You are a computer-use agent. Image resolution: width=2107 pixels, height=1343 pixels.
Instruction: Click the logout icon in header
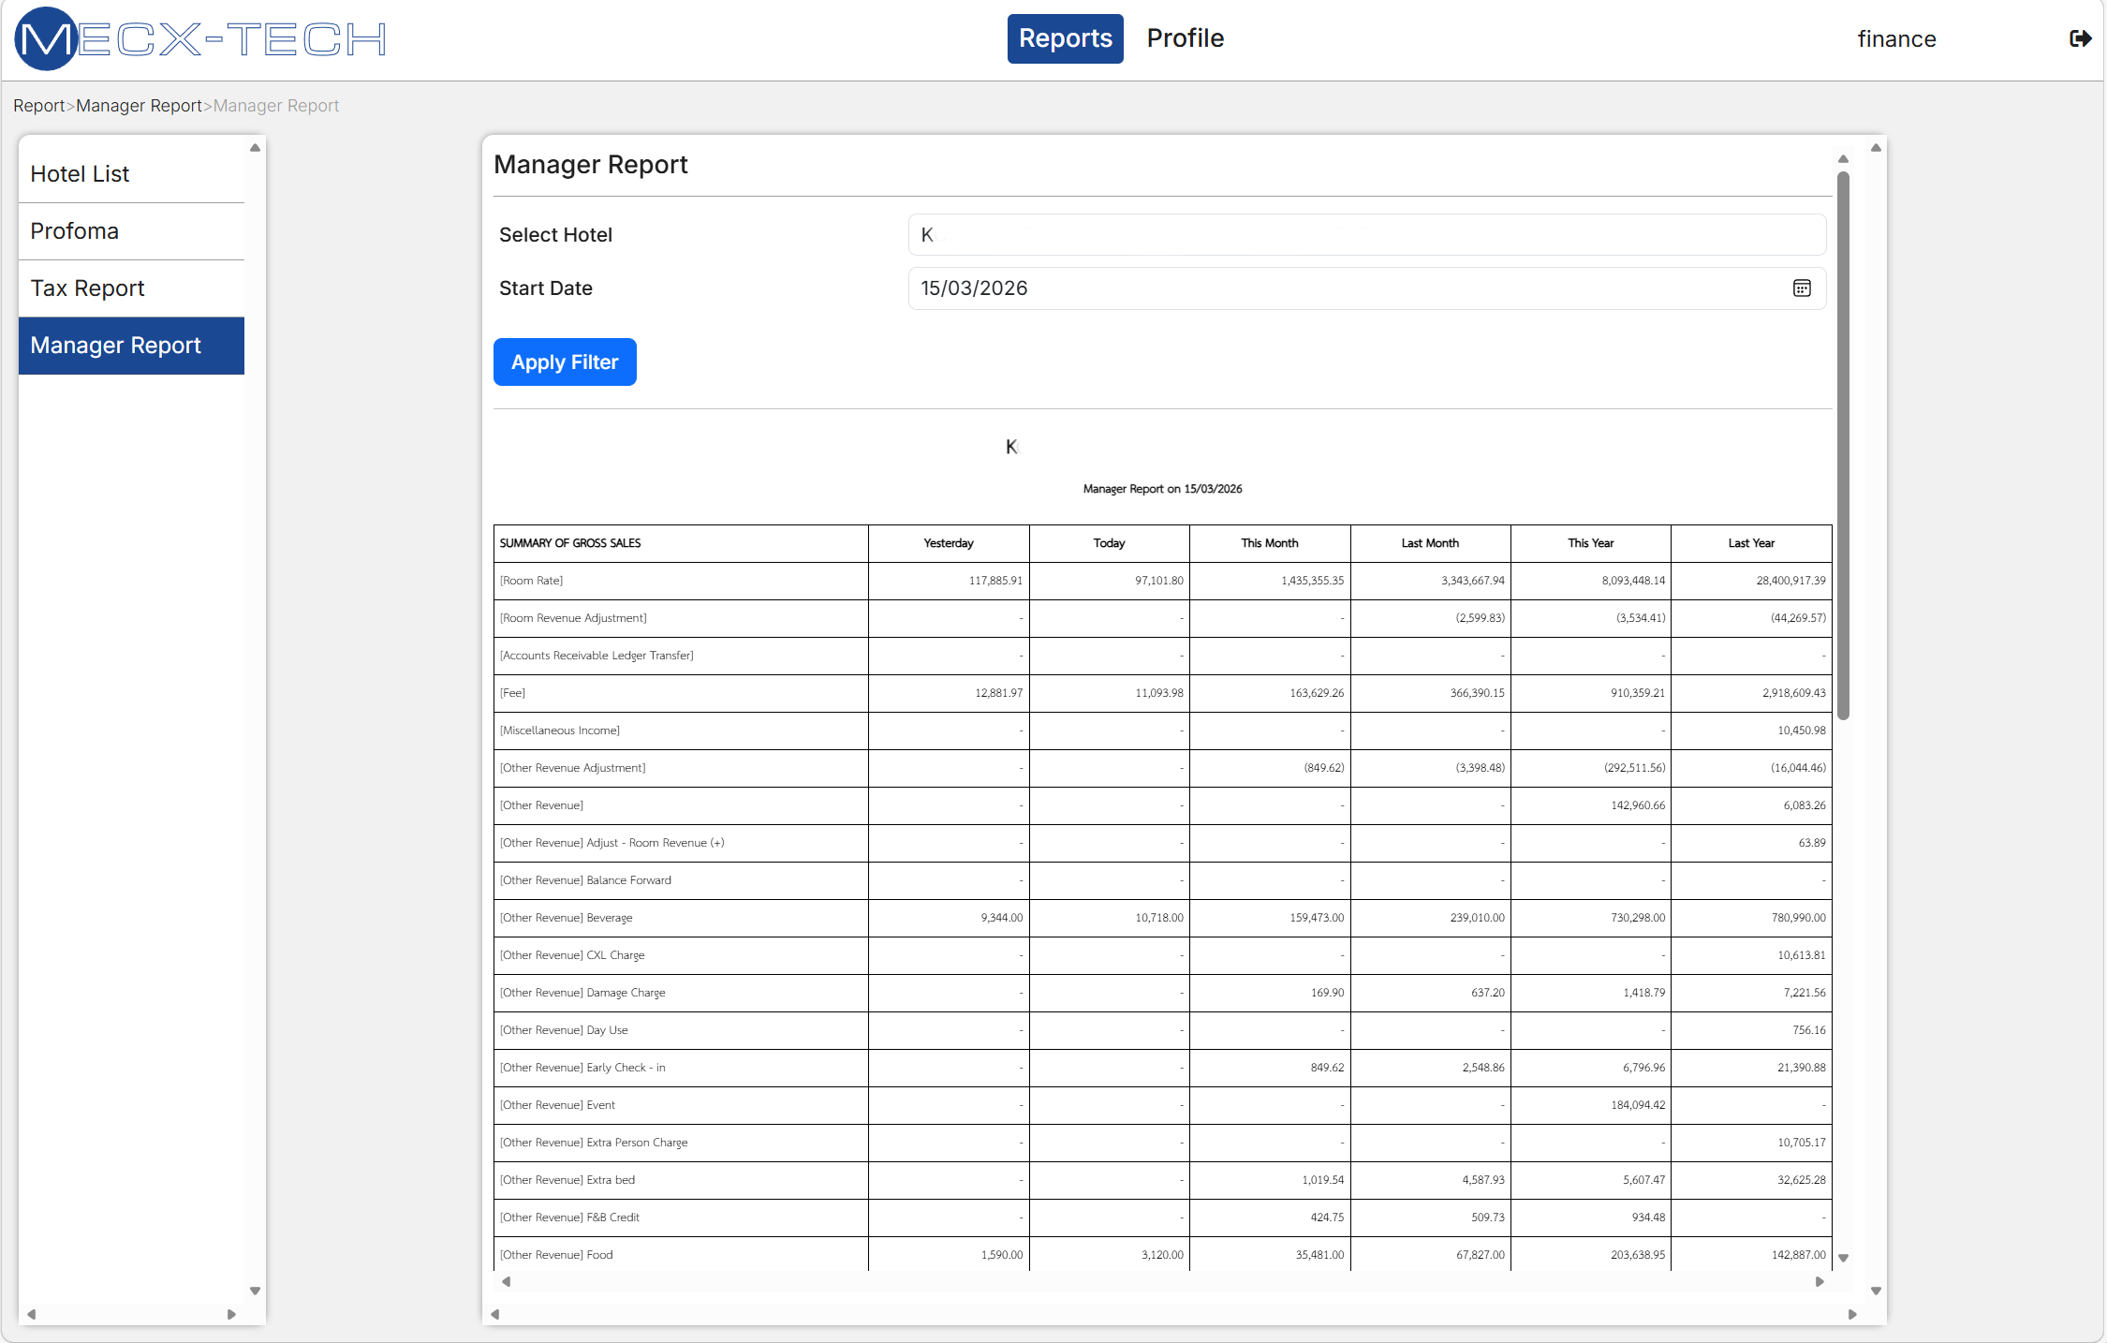coord(2080,38)
